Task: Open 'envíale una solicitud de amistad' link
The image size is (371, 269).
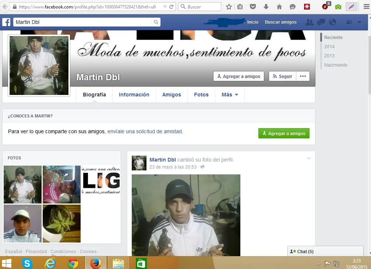Action: 145,131
